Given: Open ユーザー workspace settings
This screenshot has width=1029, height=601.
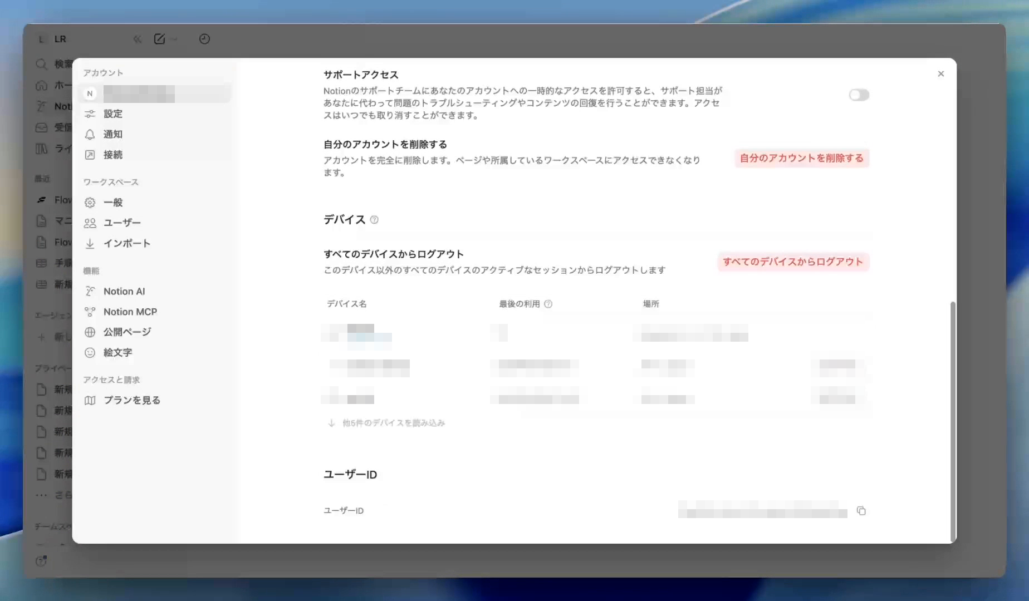Looking at the screenshot, I should [154, 223].
